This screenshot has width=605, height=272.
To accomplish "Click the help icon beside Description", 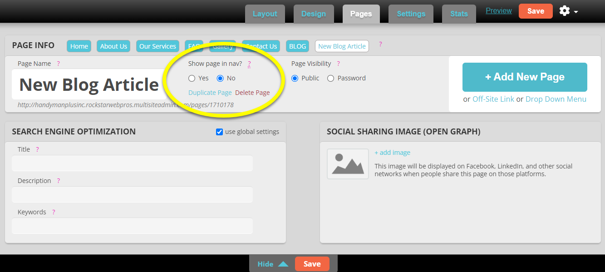I will [x=58, y=180].
